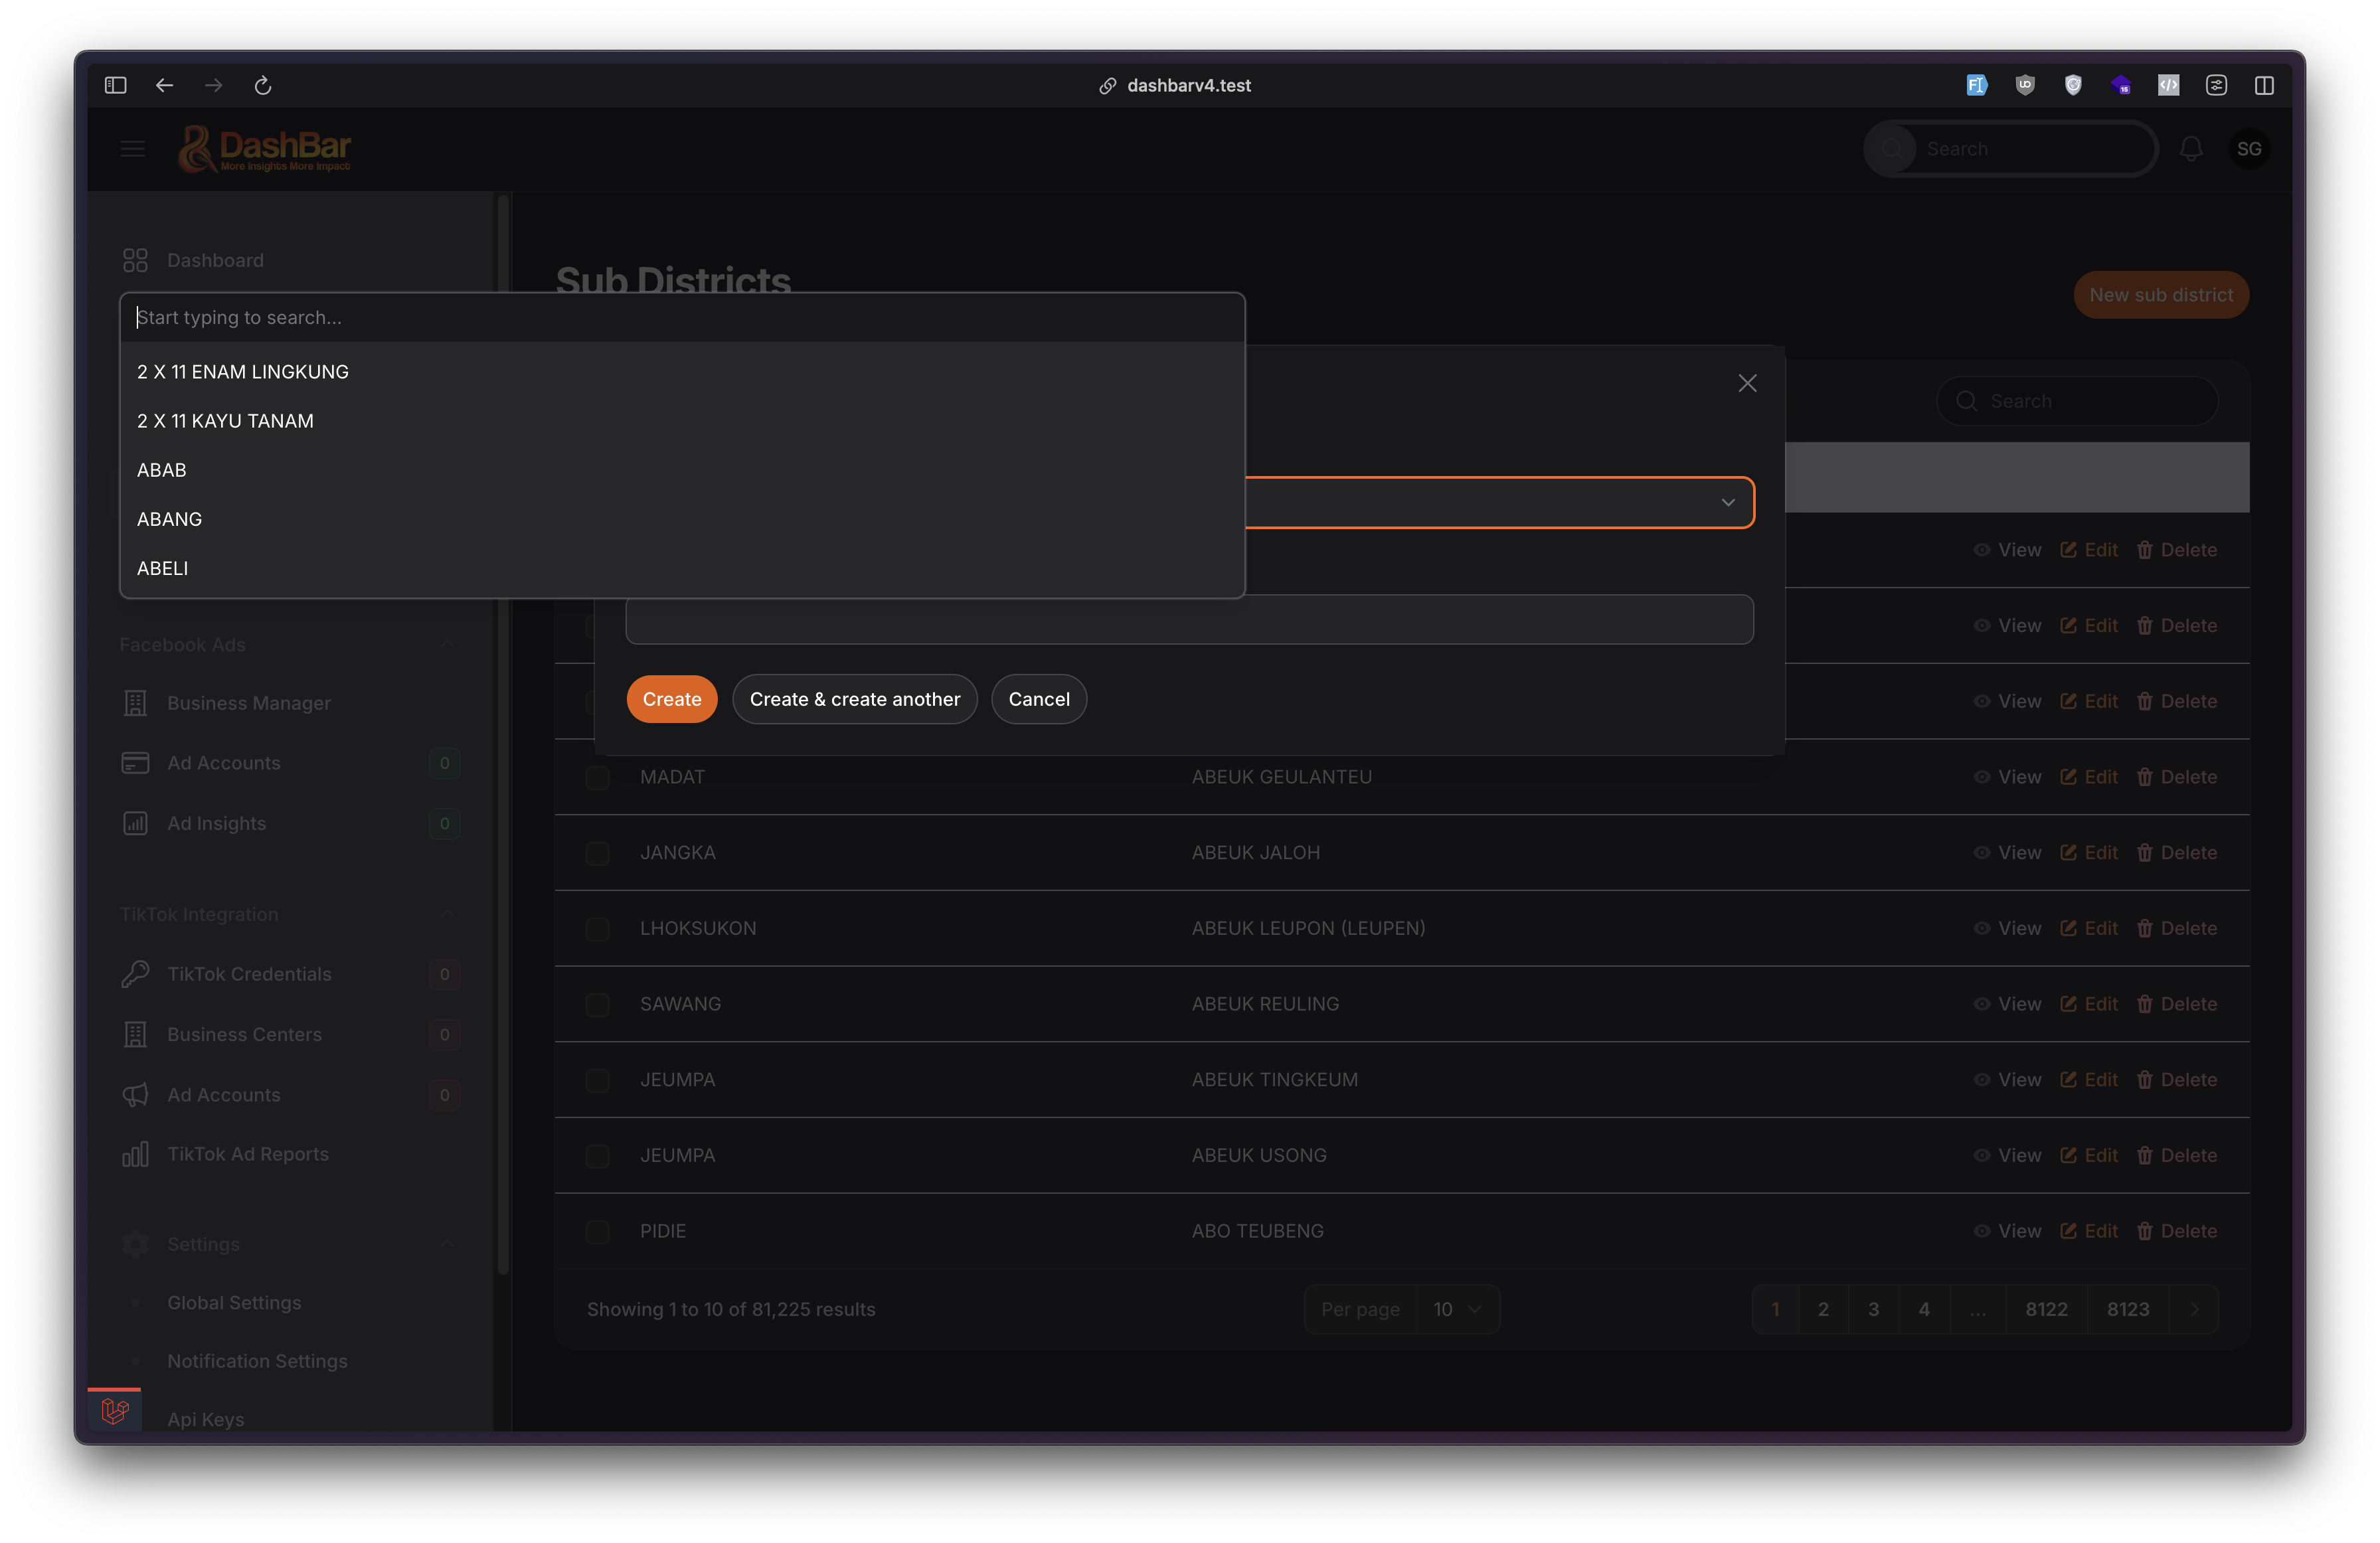Click the browser back arrow
This screenshot has width=2380, height=1543.
165,86
